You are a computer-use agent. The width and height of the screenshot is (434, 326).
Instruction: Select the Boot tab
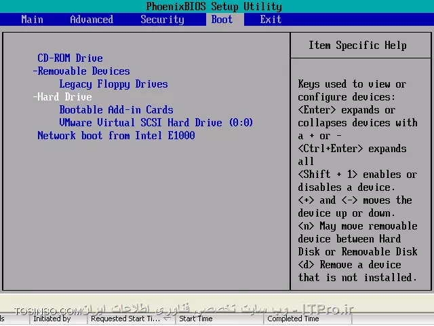pyautogui.click(x=222, y=20)
